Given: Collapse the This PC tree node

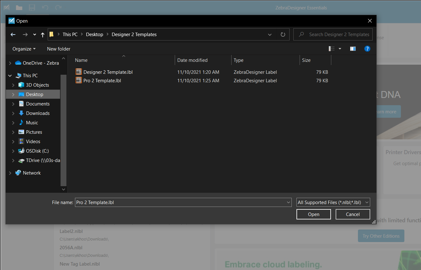Looking at the screenshot, I should point(10,75).
